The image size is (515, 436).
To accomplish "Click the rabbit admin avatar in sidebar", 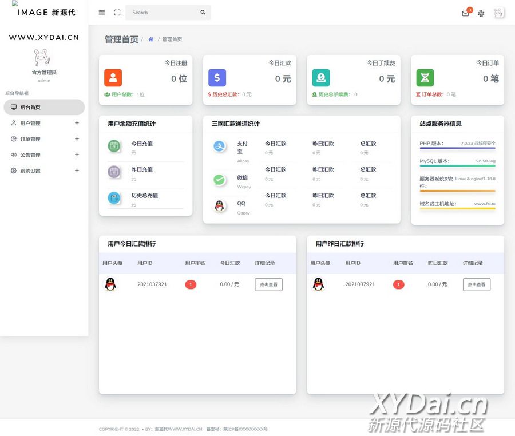I will 43,57.
